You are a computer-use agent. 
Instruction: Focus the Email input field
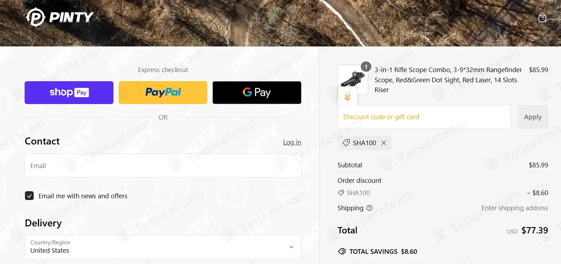(163, 166)
